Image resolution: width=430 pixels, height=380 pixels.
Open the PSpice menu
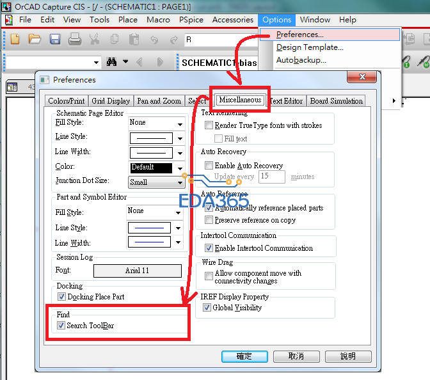coord(191,20)
